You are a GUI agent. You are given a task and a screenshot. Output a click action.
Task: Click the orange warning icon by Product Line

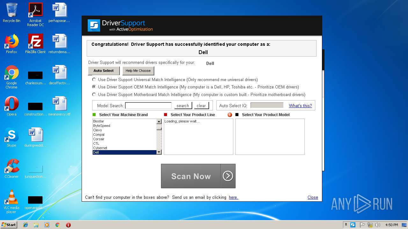pos(230,115)
